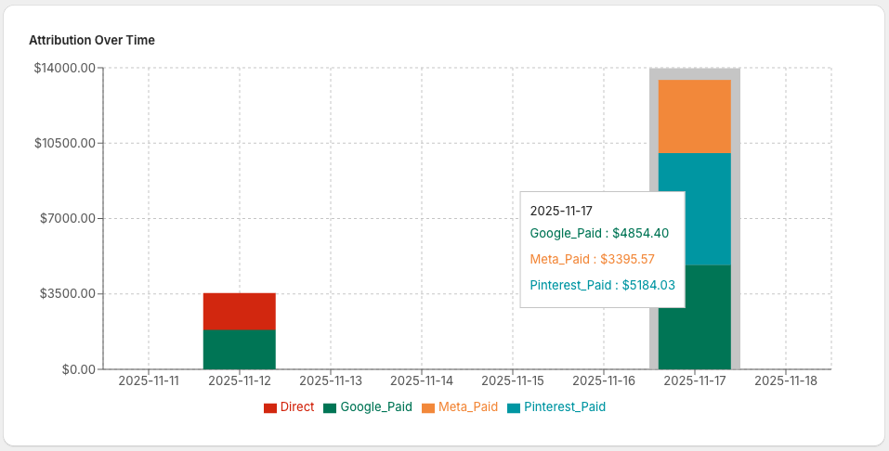Select green Google_Paid bar segment on 2025-11-12
The image size is (889, 451).
coord(240,349)
